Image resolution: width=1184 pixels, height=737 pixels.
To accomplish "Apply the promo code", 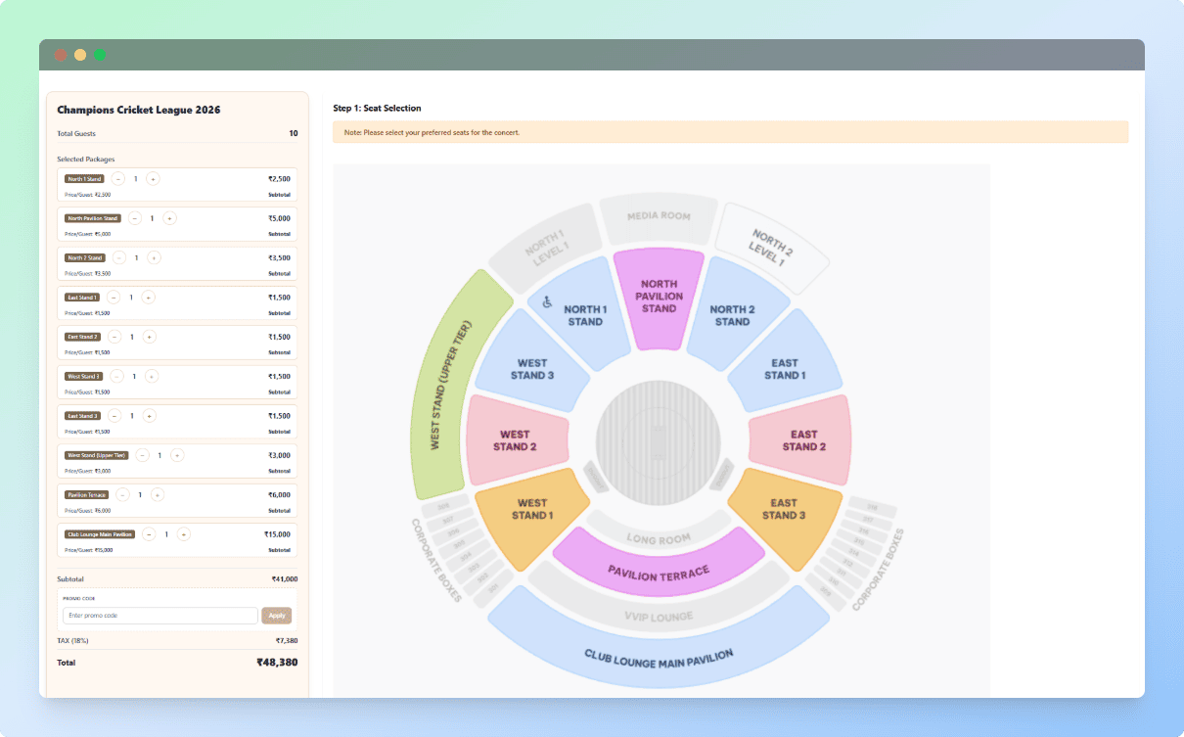I will click(x=277, y=616).
